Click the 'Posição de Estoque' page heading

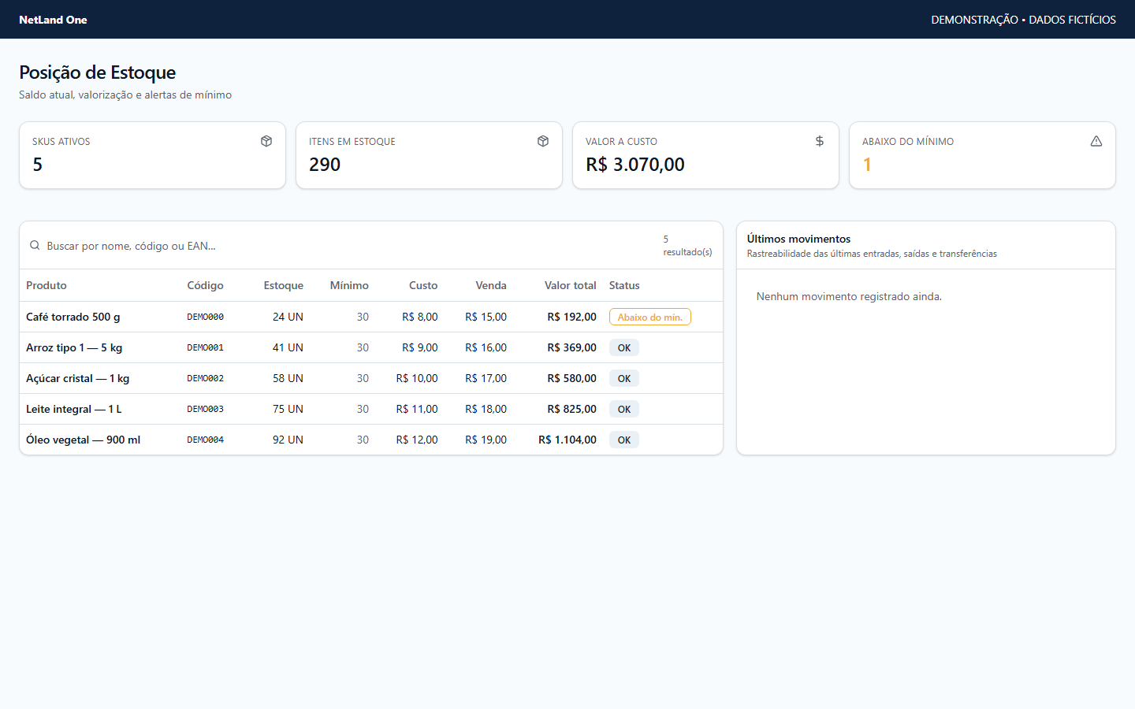coord(98,72)
